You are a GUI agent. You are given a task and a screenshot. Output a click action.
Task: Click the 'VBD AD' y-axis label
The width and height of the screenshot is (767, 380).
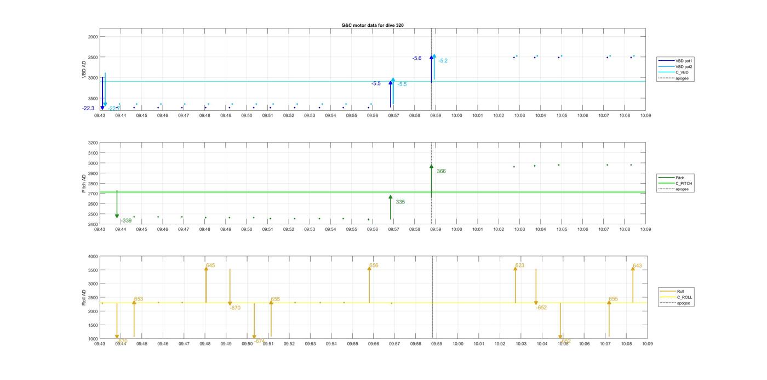tap(84, 70)
